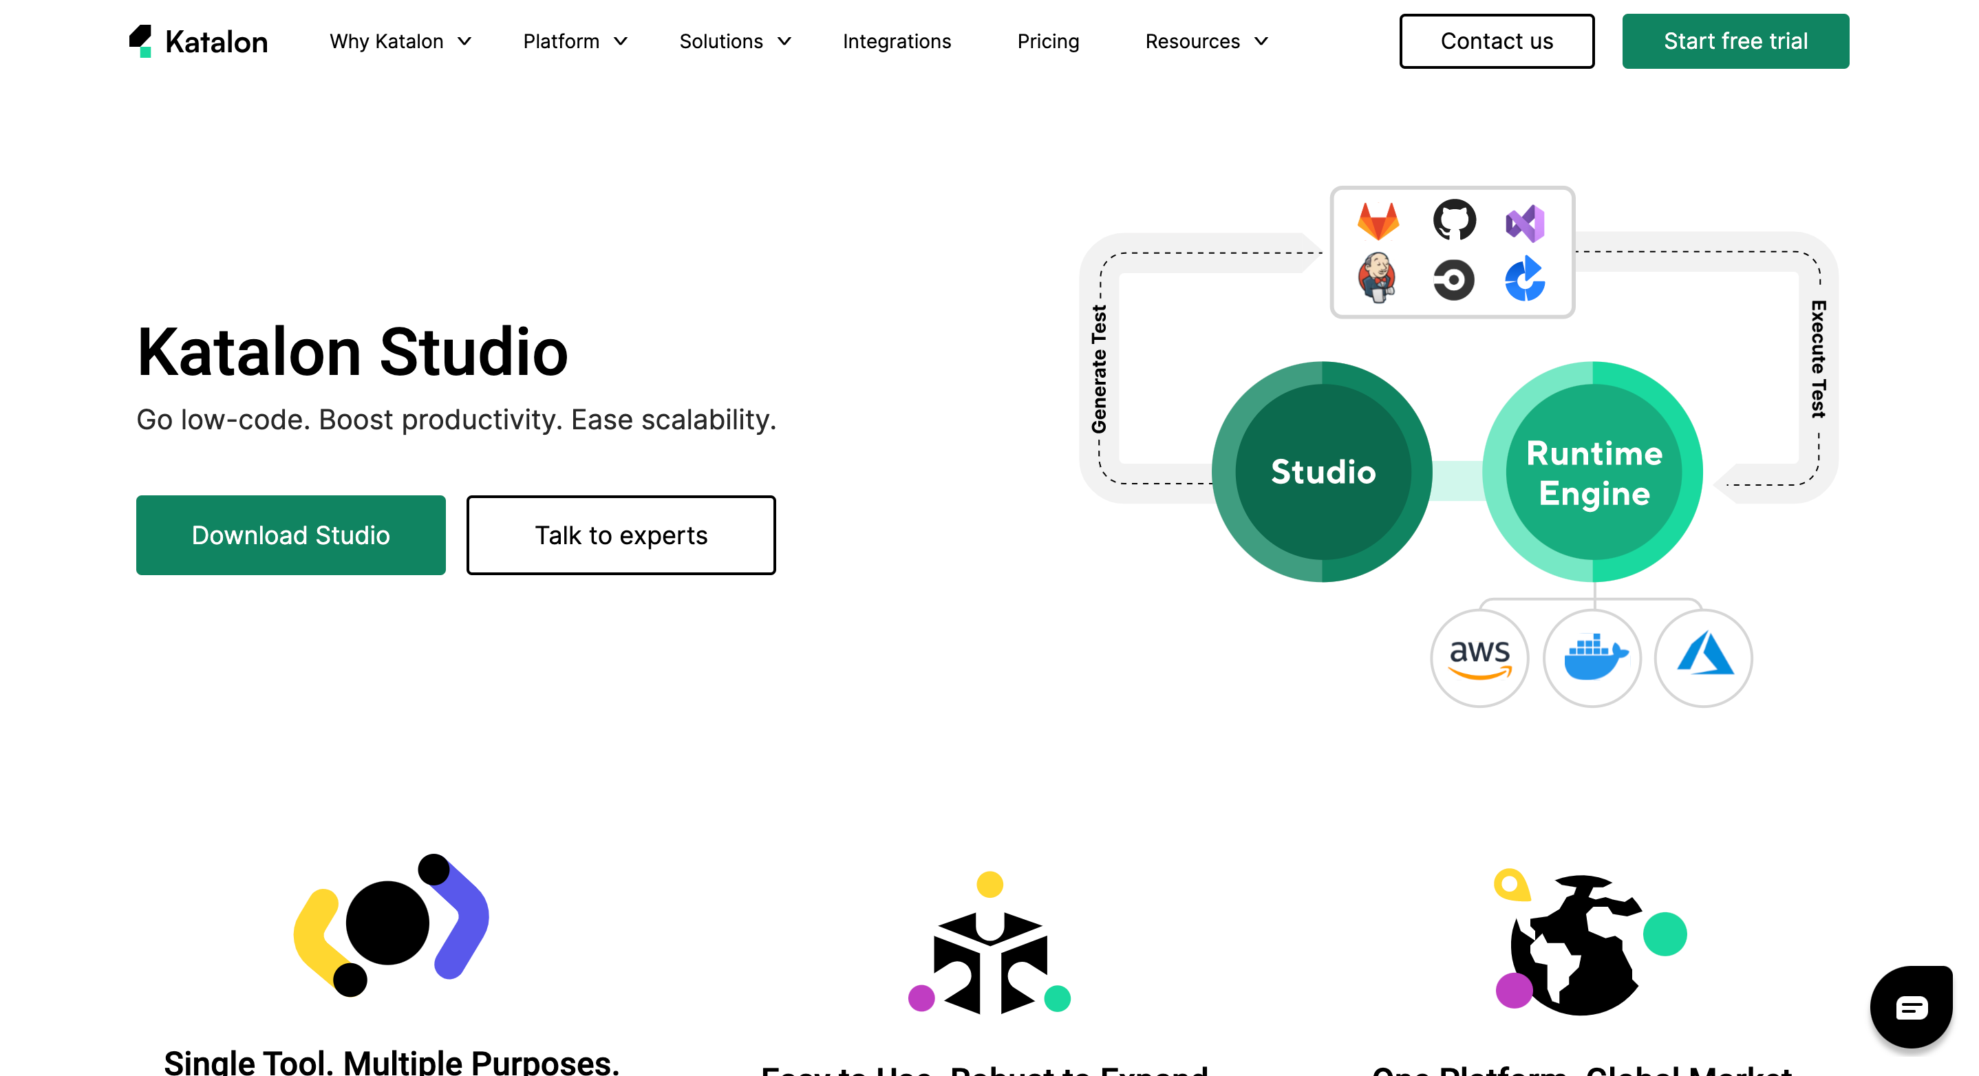
Task: Click the Single Tool Multiple Purposes illustration
Action: click(x=391, y=925)
